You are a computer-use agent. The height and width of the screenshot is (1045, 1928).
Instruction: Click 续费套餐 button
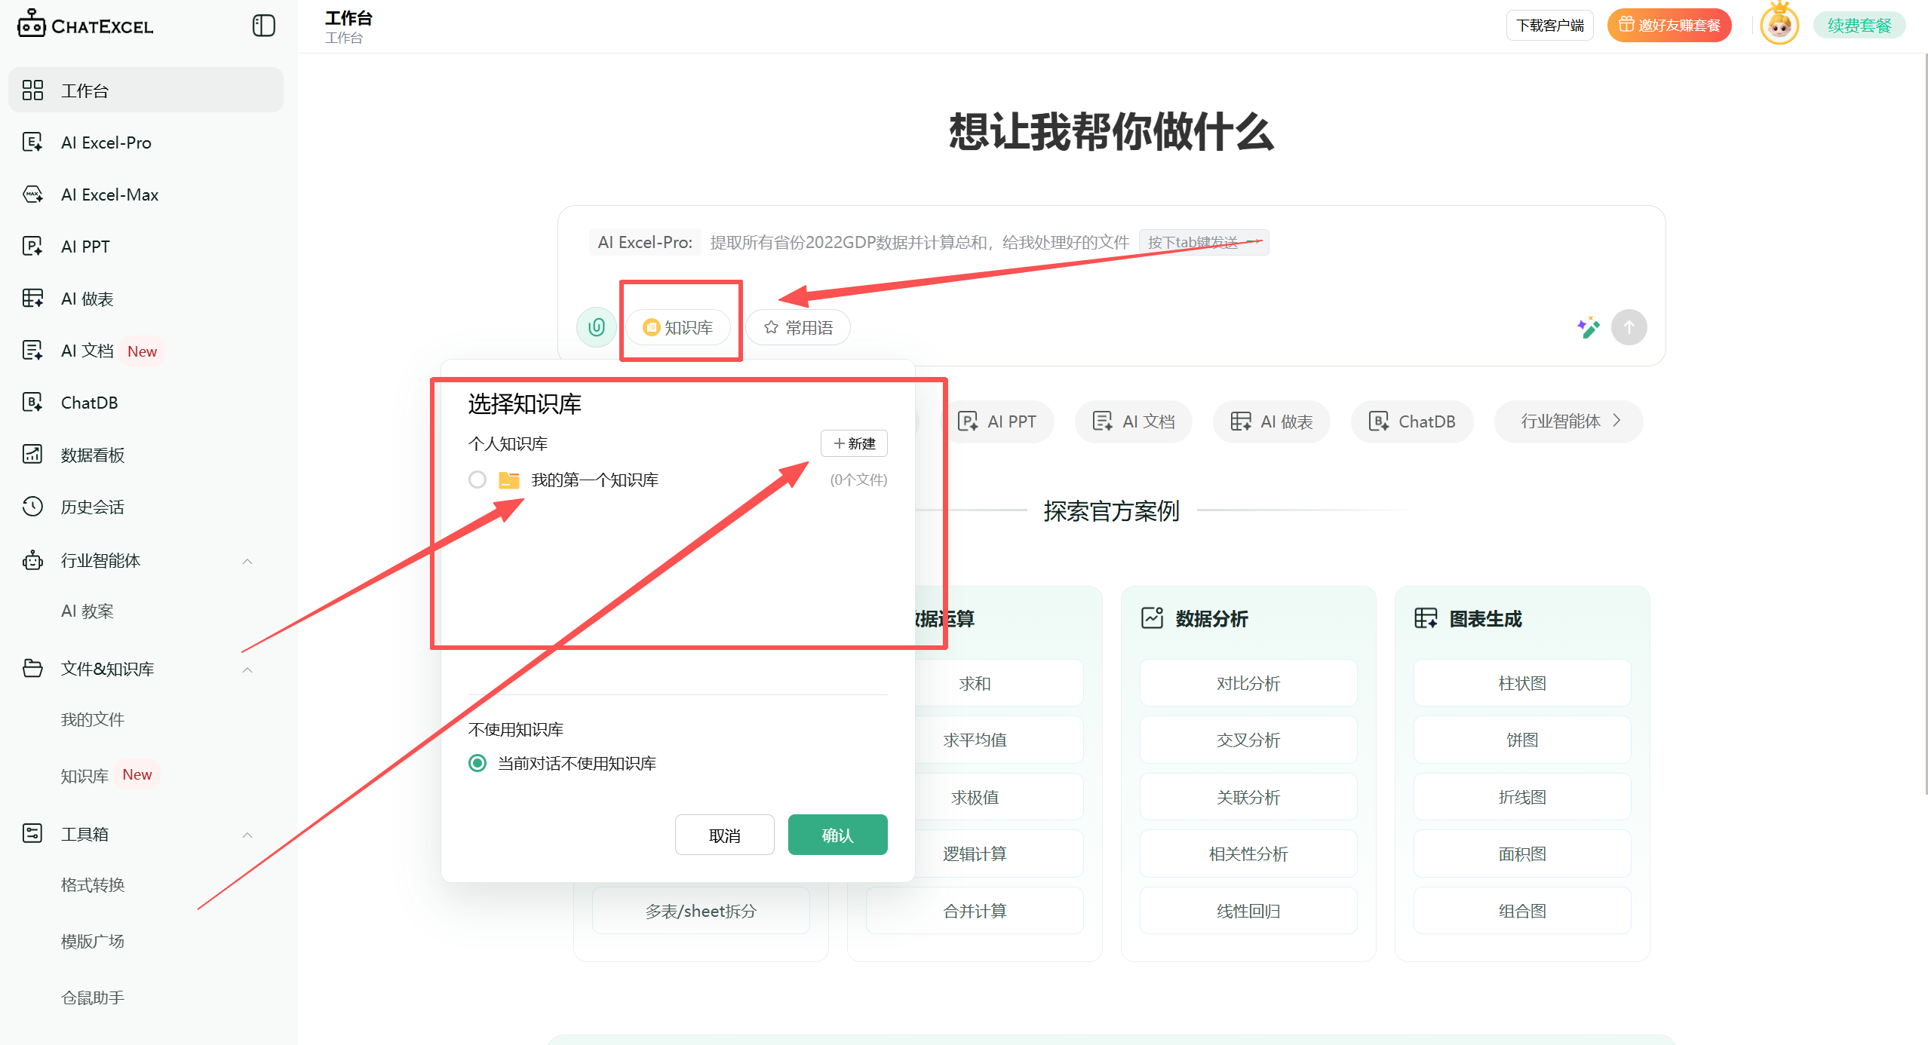[x=1859, y=25]
